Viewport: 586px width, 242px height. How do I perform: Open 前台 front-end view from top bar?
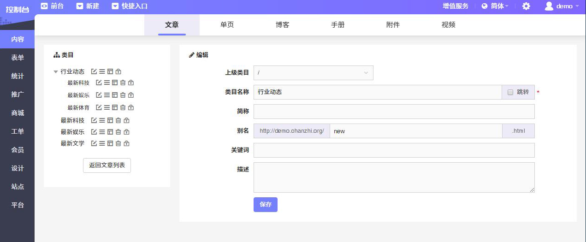coord(52,6)
